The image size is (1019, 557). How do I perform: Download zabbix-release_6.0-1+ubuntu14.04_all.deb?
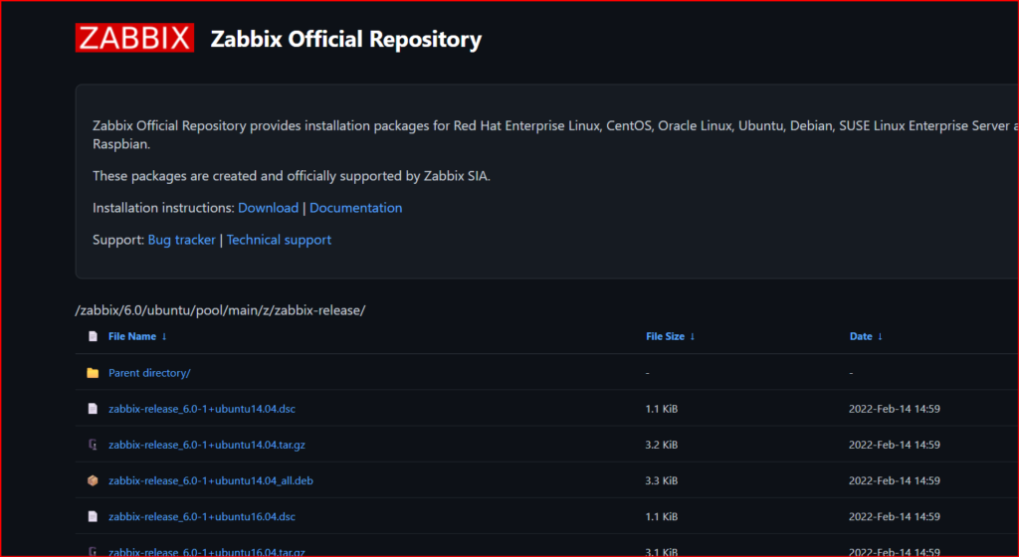[211, 480]
